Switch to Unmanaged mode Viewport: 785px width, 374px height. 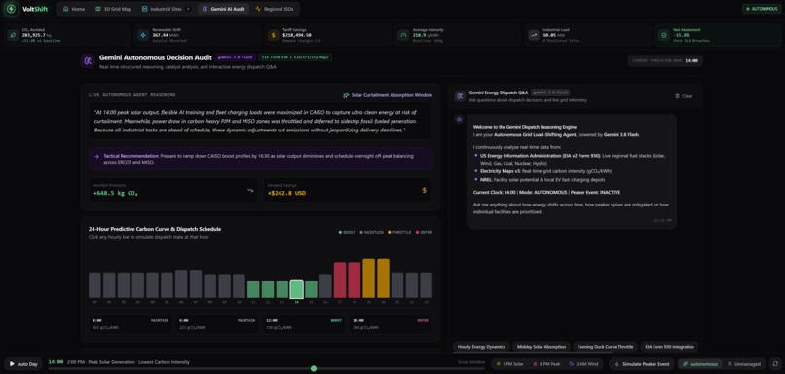744,364
